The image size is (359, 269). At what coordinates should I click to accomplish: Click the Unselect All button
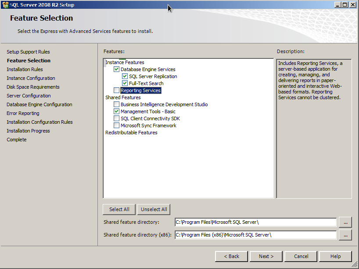tap(154, 209)
